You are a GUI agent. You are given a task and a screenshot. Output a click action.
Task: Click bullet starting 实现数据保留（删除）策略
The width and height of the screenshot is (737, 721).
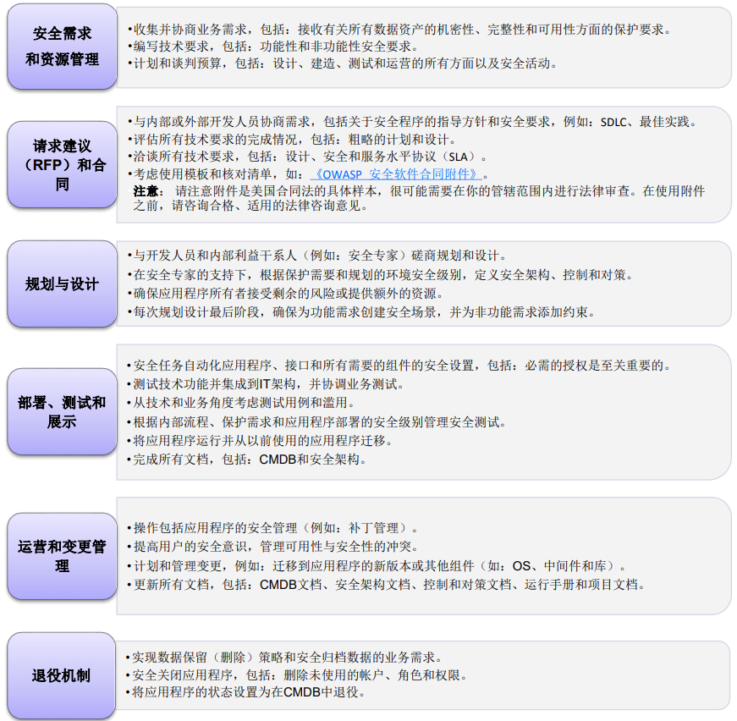click(284, 657)
